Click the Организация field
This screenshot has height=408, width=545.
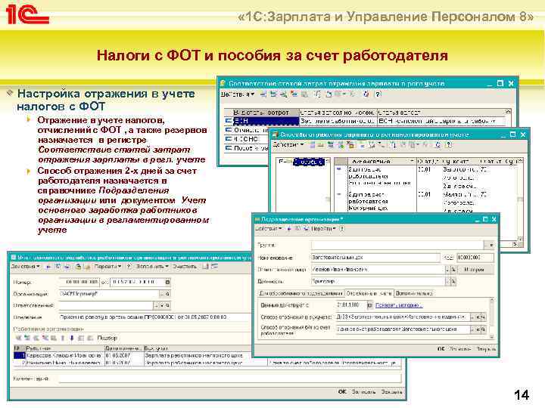tap(109, 294)
